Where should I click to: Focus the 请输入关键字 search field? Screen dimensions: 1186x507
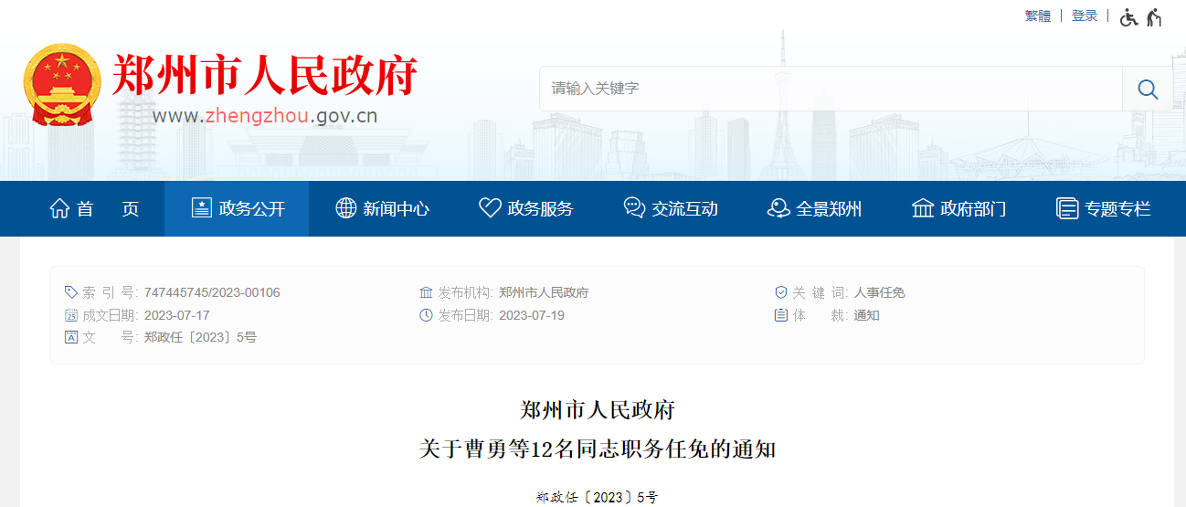[x=830, y=89]
